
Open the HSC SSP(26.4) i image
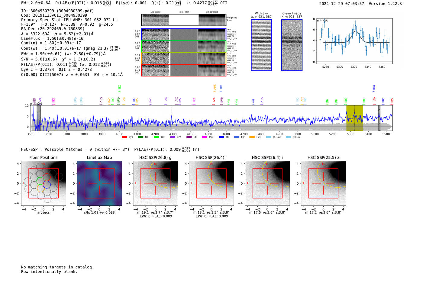tap(267, 183)
